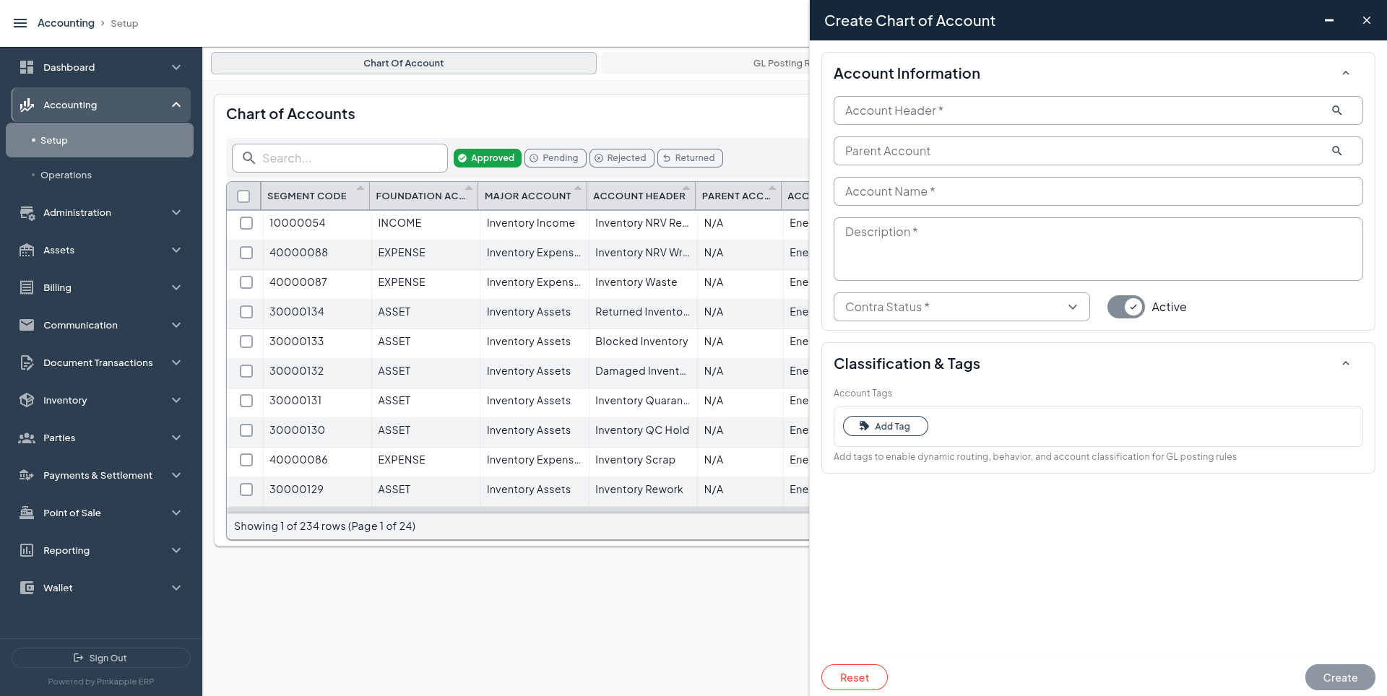Expand the Reporting sidebar chevron
This screenshot has height=696, width=1387.
point(176,550)
